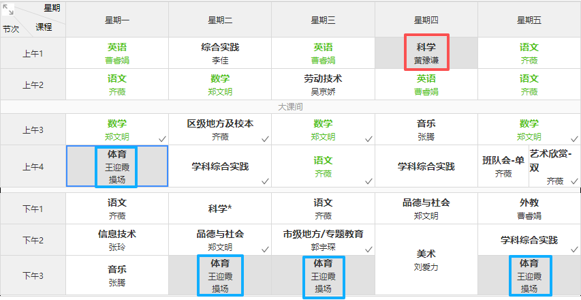Select the 上午3 period row header

click(33, 130)
